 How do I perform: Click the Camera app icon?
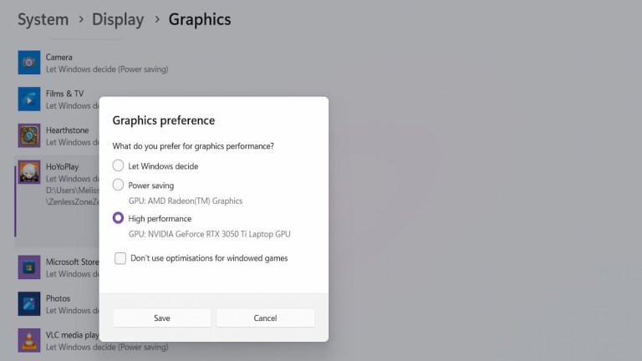click(29, 63)
